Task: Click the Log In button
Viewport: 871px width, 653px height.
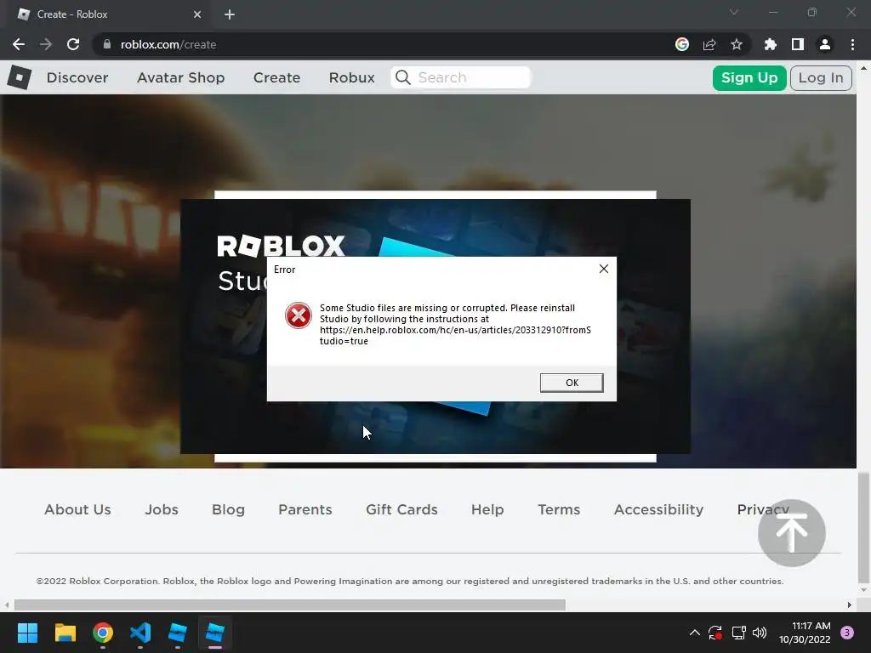Action: coord(821,77)
